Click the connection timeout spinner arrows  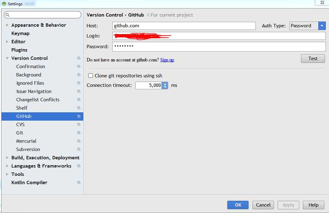tap(165, 85)
